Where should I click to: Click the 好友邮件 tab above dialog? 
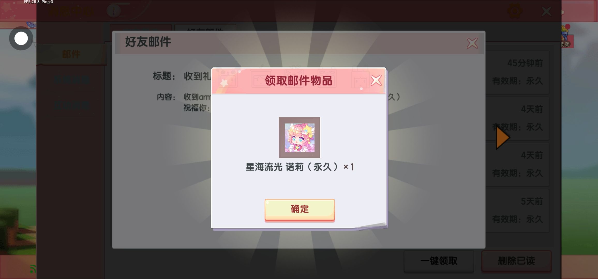[x=205, y=28]
